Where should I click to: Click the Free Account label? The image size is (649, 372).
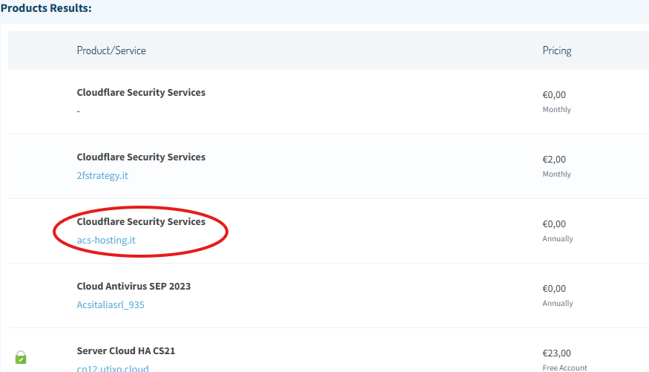[x=564, y=368]
